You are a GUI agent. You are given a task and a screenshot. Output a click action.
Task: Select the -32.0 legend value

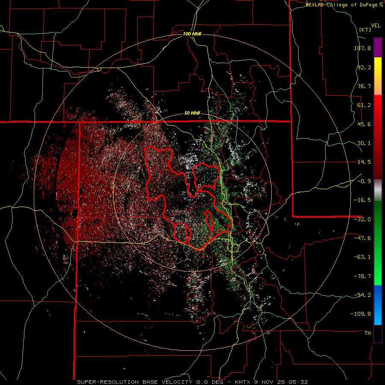tap(362, 219)
